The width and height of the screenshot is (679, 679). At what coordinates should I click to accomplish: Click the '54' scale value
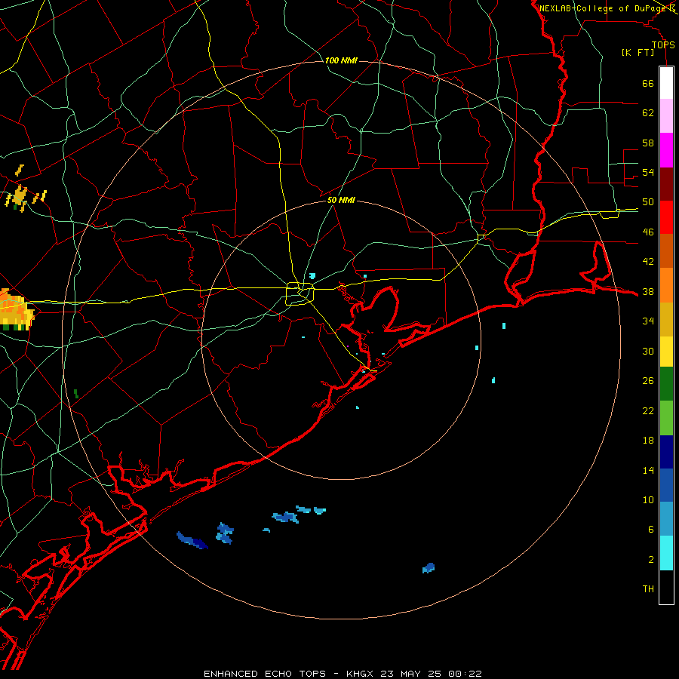tap(648, 172)
